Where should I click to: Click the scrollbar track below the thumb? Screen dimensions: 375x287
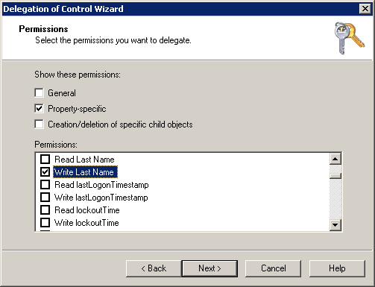(335, 199)
